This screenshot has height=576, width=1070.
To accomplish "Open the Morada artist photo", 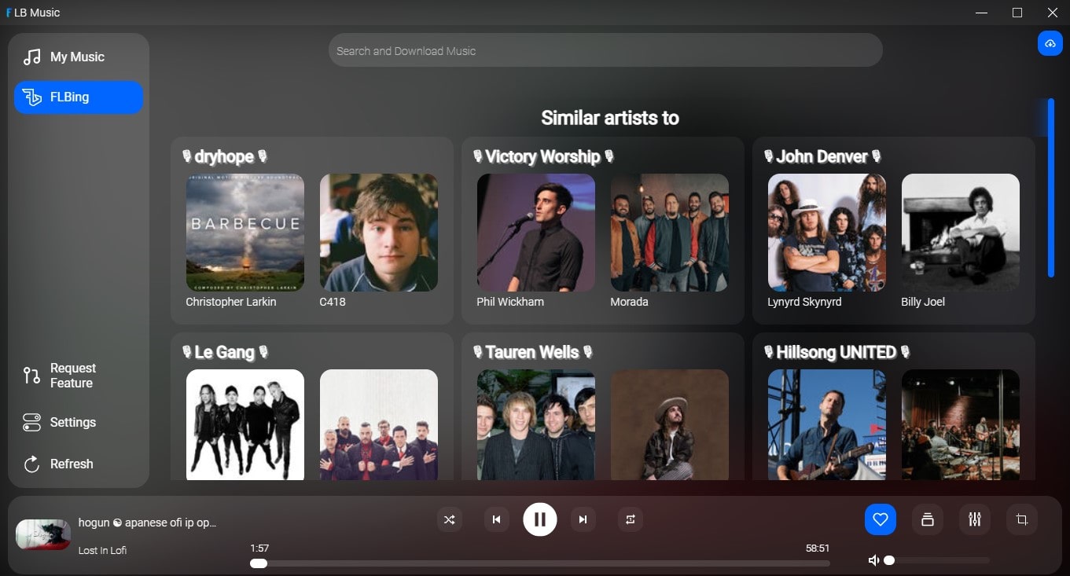I will [x=670, y=233].
